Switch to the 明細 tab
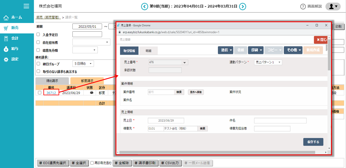 [148, 51]
